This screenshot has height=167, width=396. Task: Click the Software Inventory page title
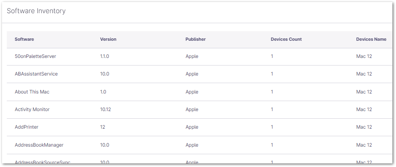36,11
